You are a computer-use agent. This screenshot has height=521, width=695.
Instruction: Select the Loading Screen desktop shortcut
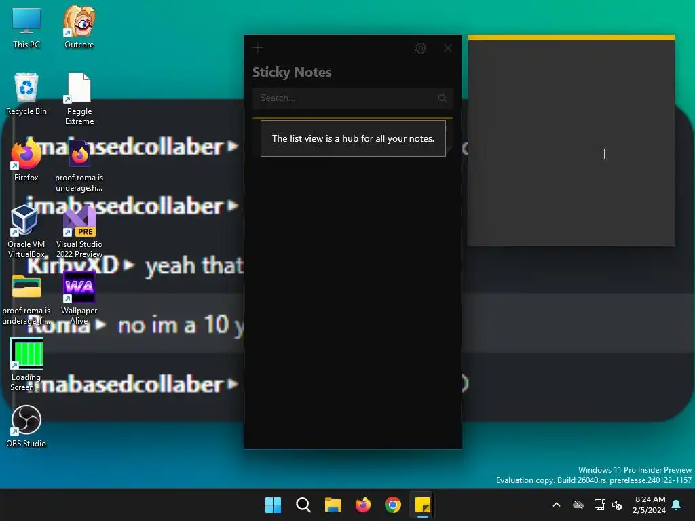26,364
